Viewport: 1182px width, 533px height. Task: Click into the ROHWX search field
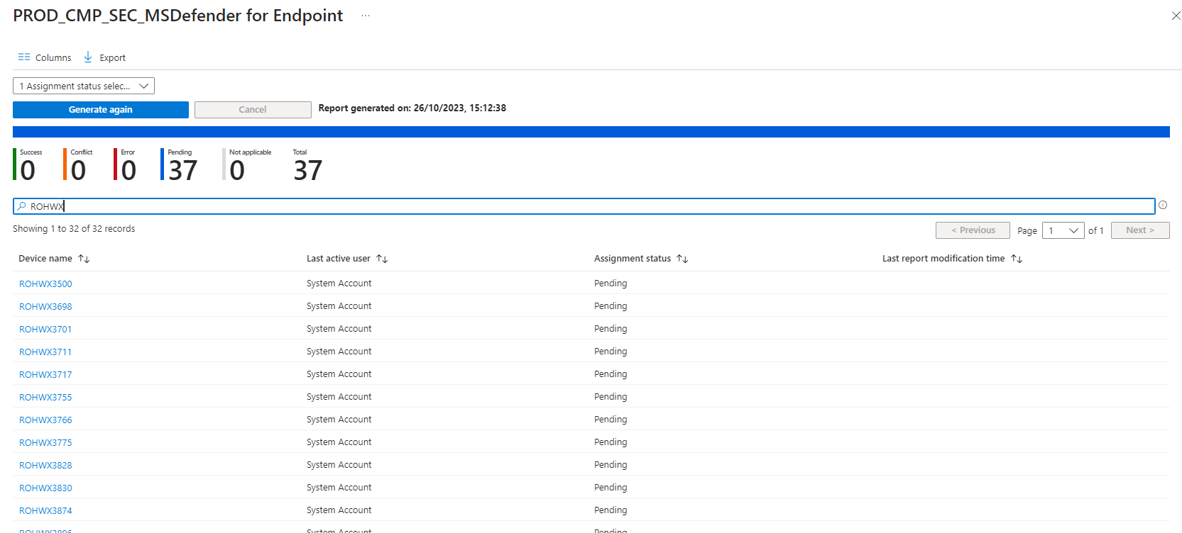pos(584,206)
